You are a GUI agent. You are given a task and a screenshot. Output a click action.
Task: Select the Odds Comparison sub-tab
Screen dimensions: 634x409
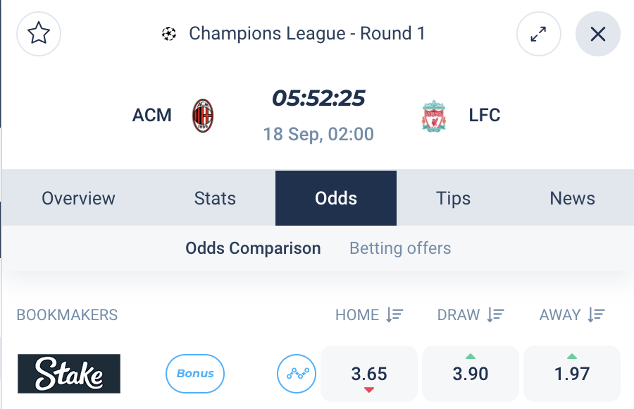tap(253, 248)
